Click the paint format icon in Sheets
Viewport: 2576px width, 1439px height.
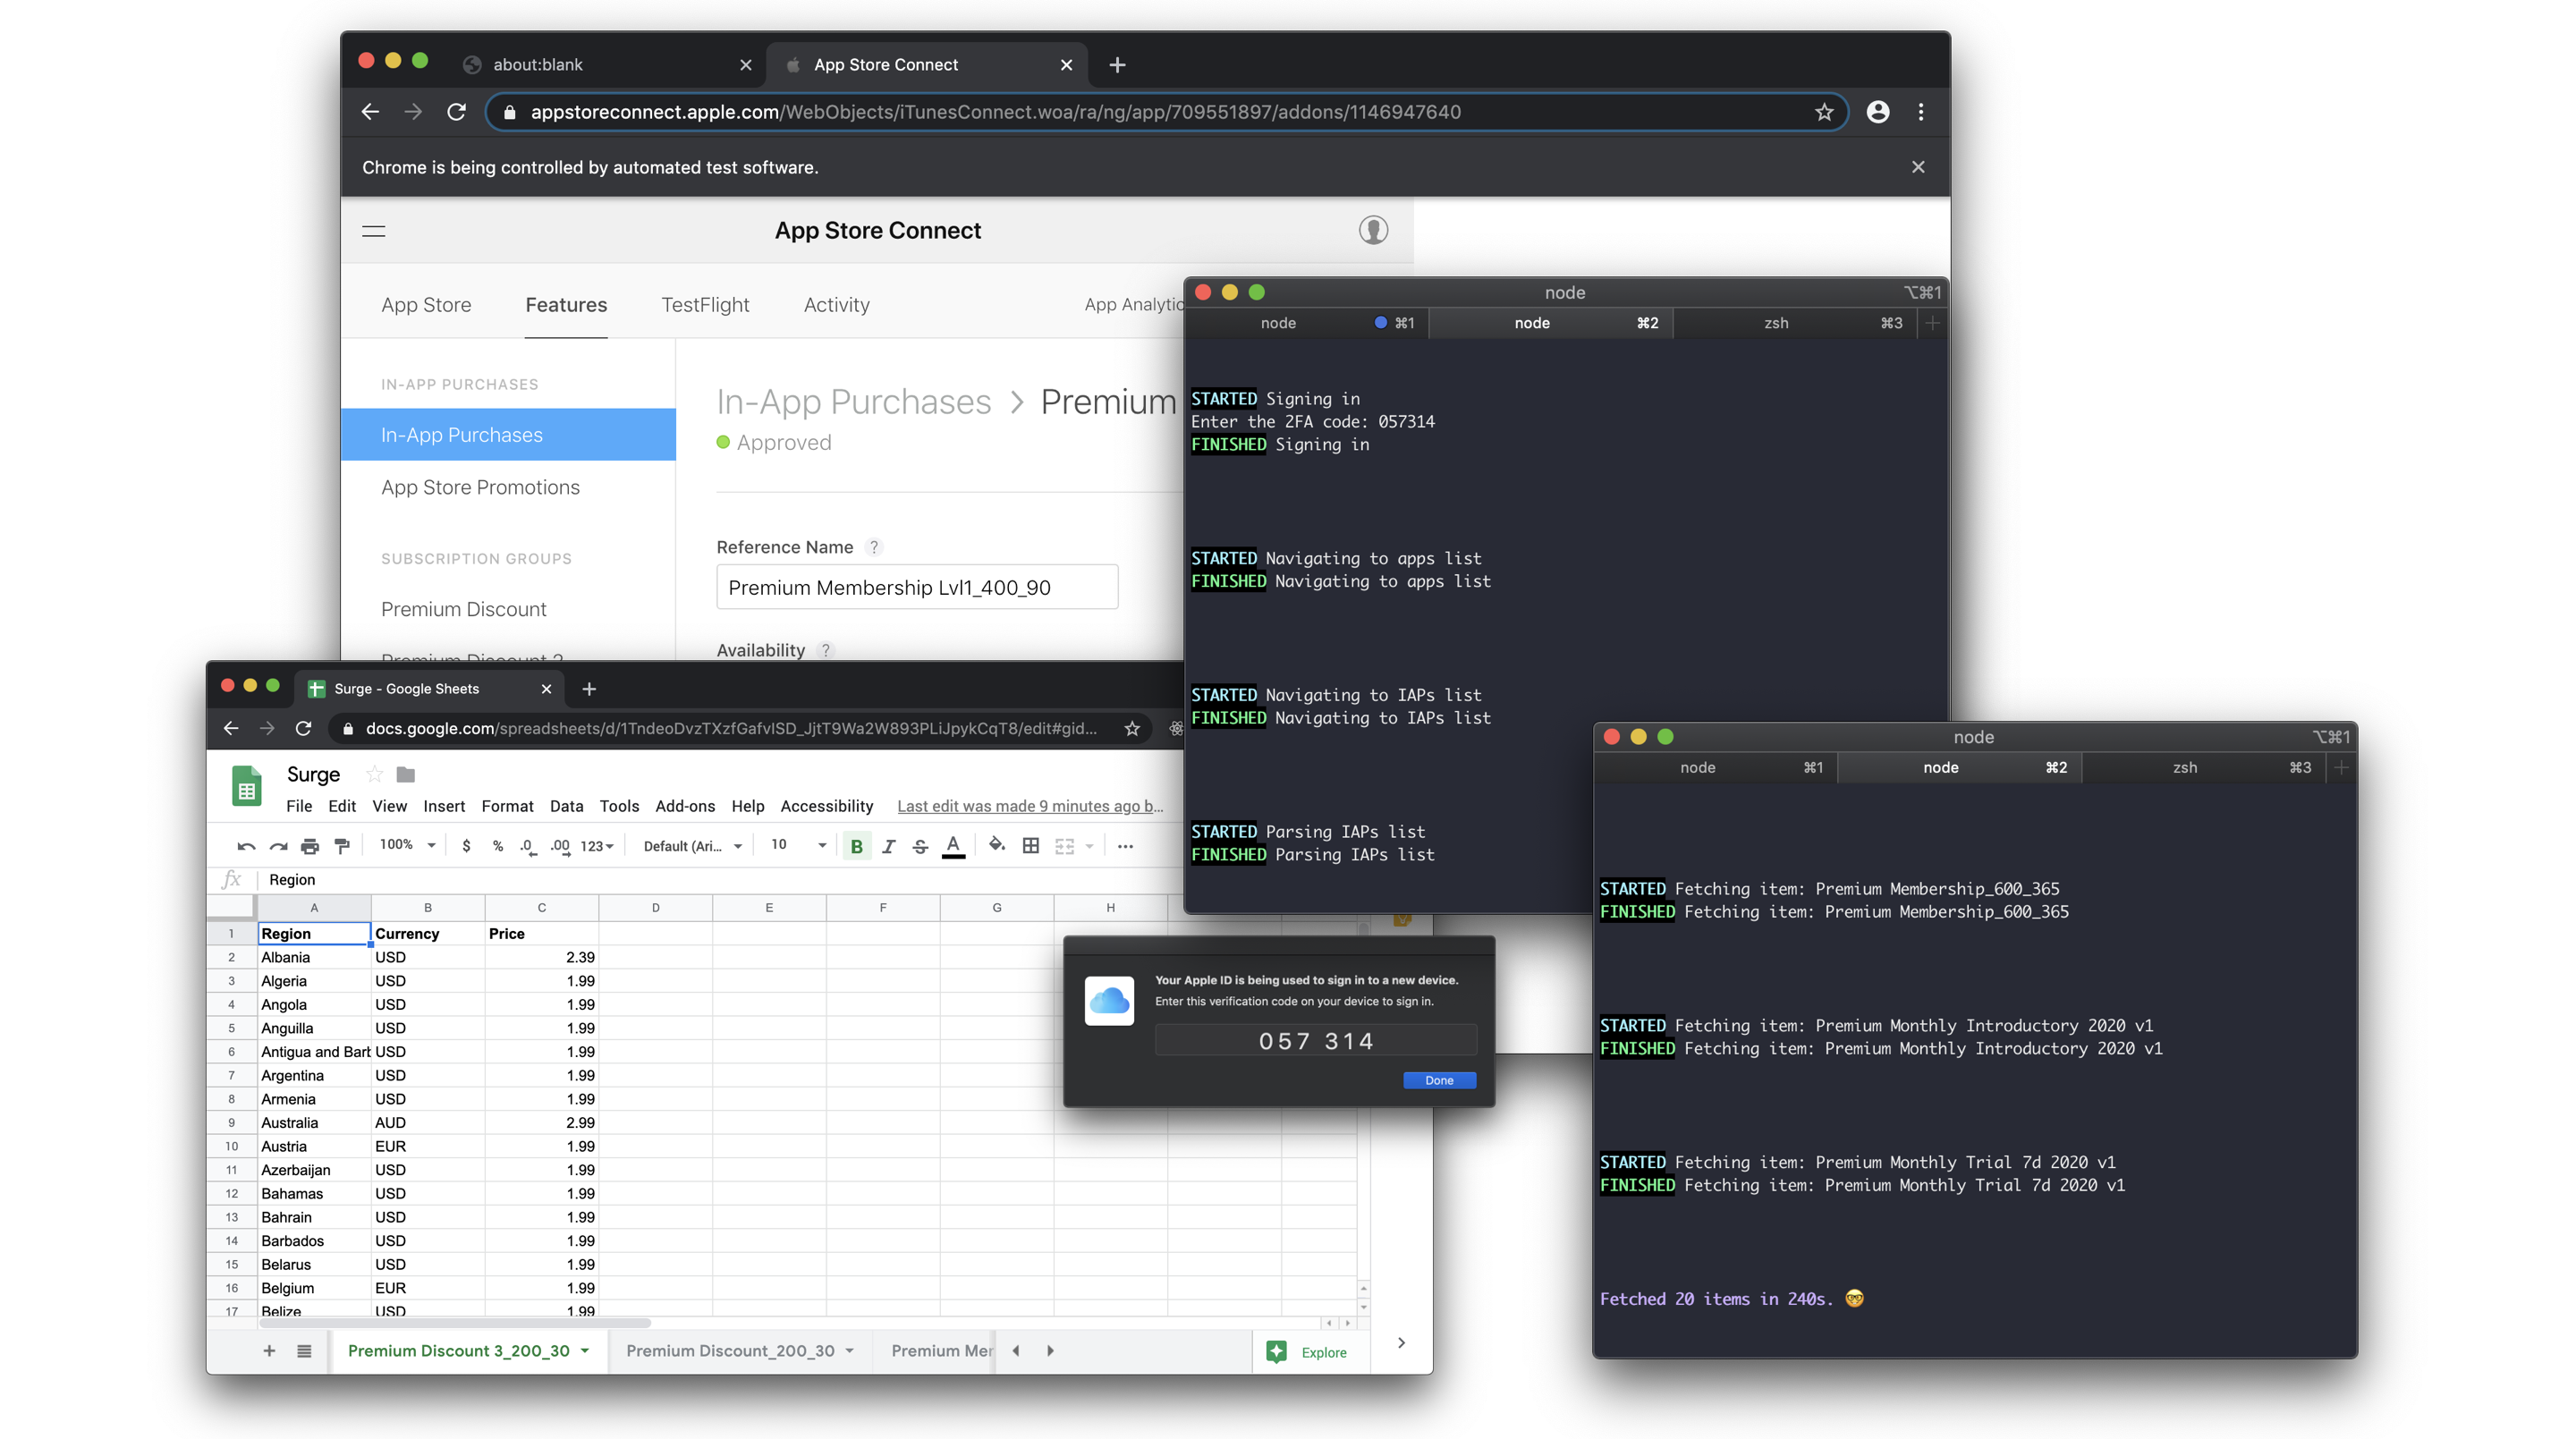342,846
